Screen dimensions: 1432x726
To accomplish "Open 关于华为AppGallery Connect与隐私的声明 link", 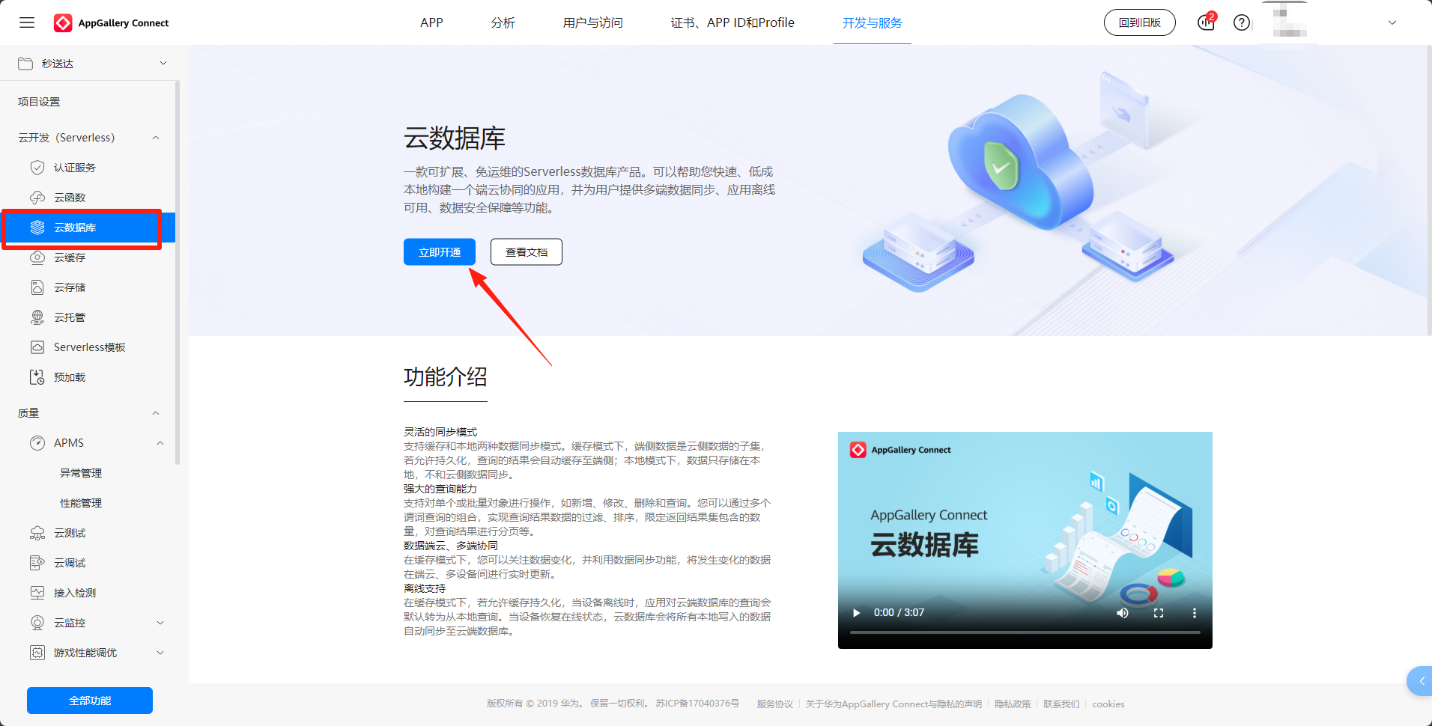I will click(x=894, y=704).
